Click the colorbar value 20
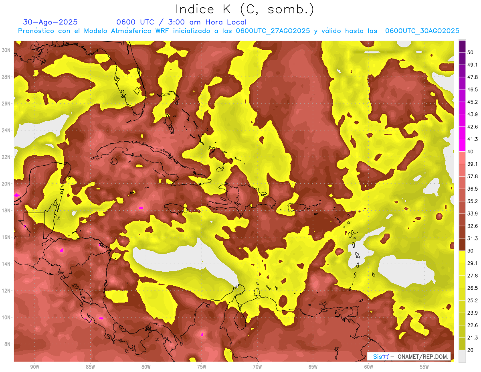Screen dimensions: 481x372 [x=471, y=350]
